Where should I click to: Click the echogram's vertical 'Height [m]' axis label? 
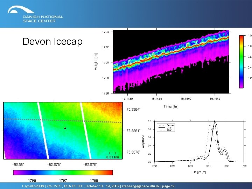(96, 62)
